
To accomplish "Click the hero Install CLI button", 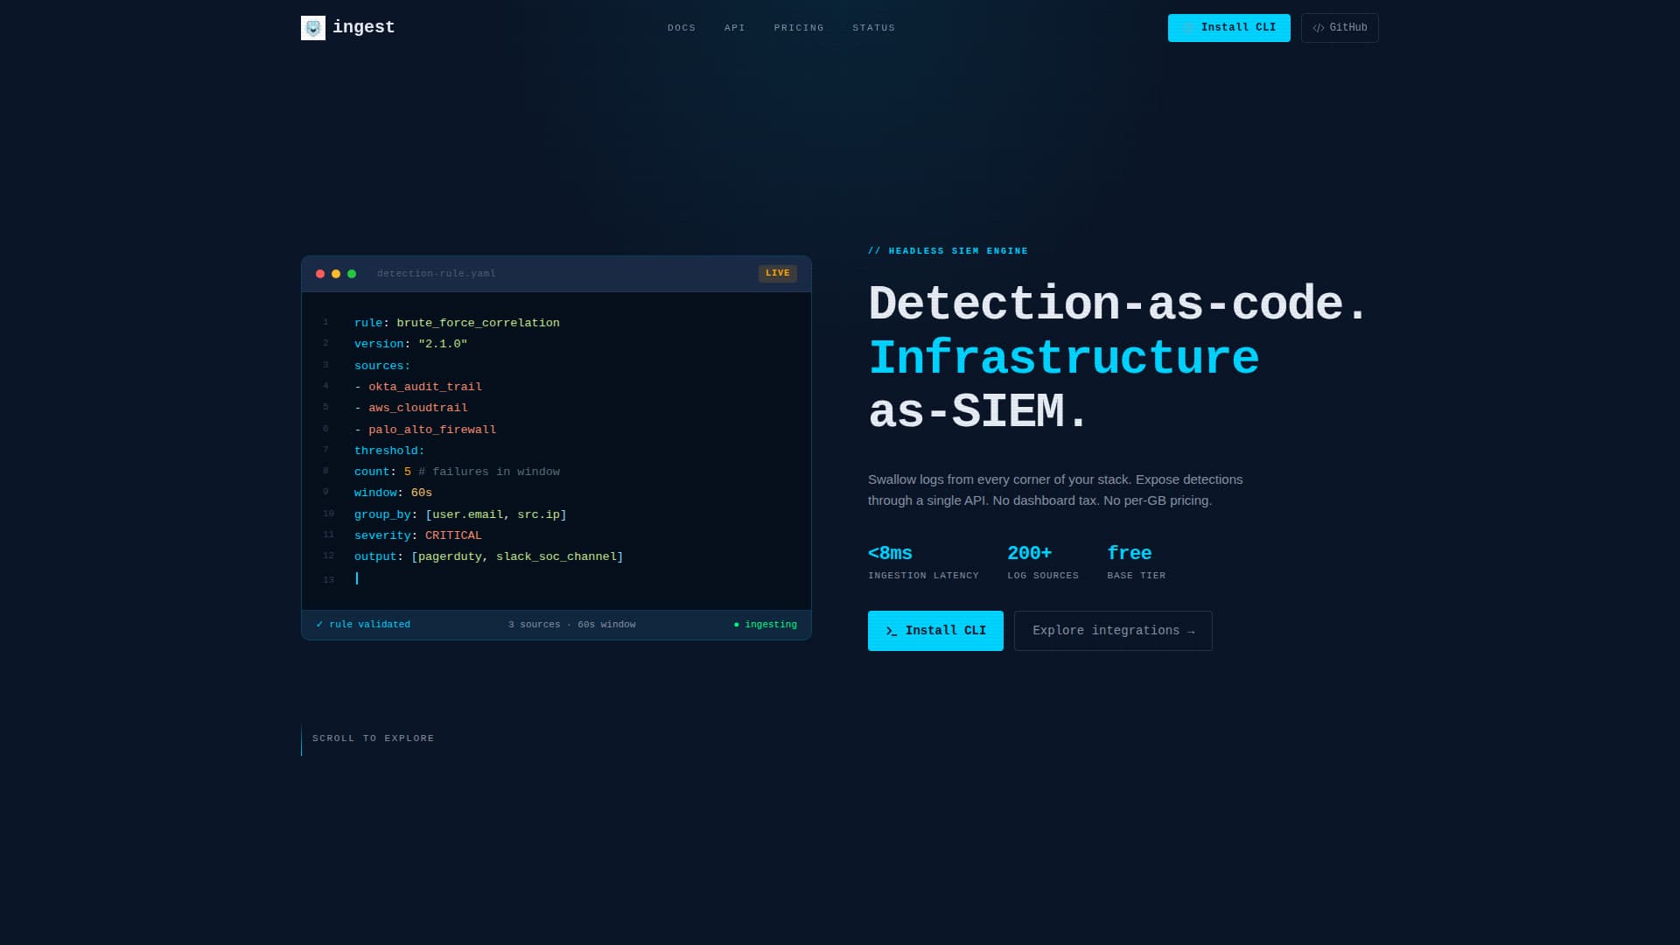I will [935, 631].
